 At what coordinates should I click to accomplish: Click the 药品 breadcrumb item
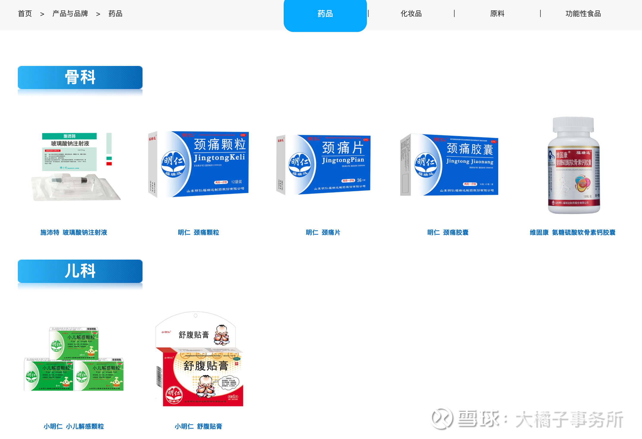tap(116, 14)
